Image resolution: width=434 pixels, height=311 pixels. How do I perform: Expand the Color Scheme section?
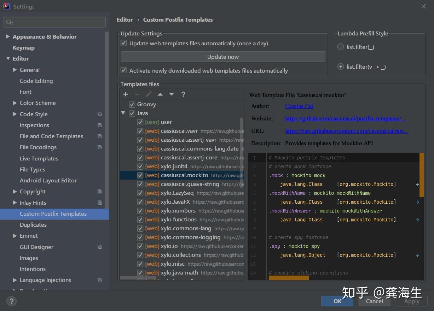coord(15,103)
